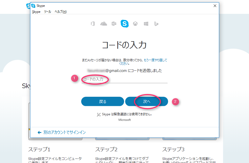This screenshot has height=163, width=249.
Task: Open the ツール menu
Action: pos(47,12)
